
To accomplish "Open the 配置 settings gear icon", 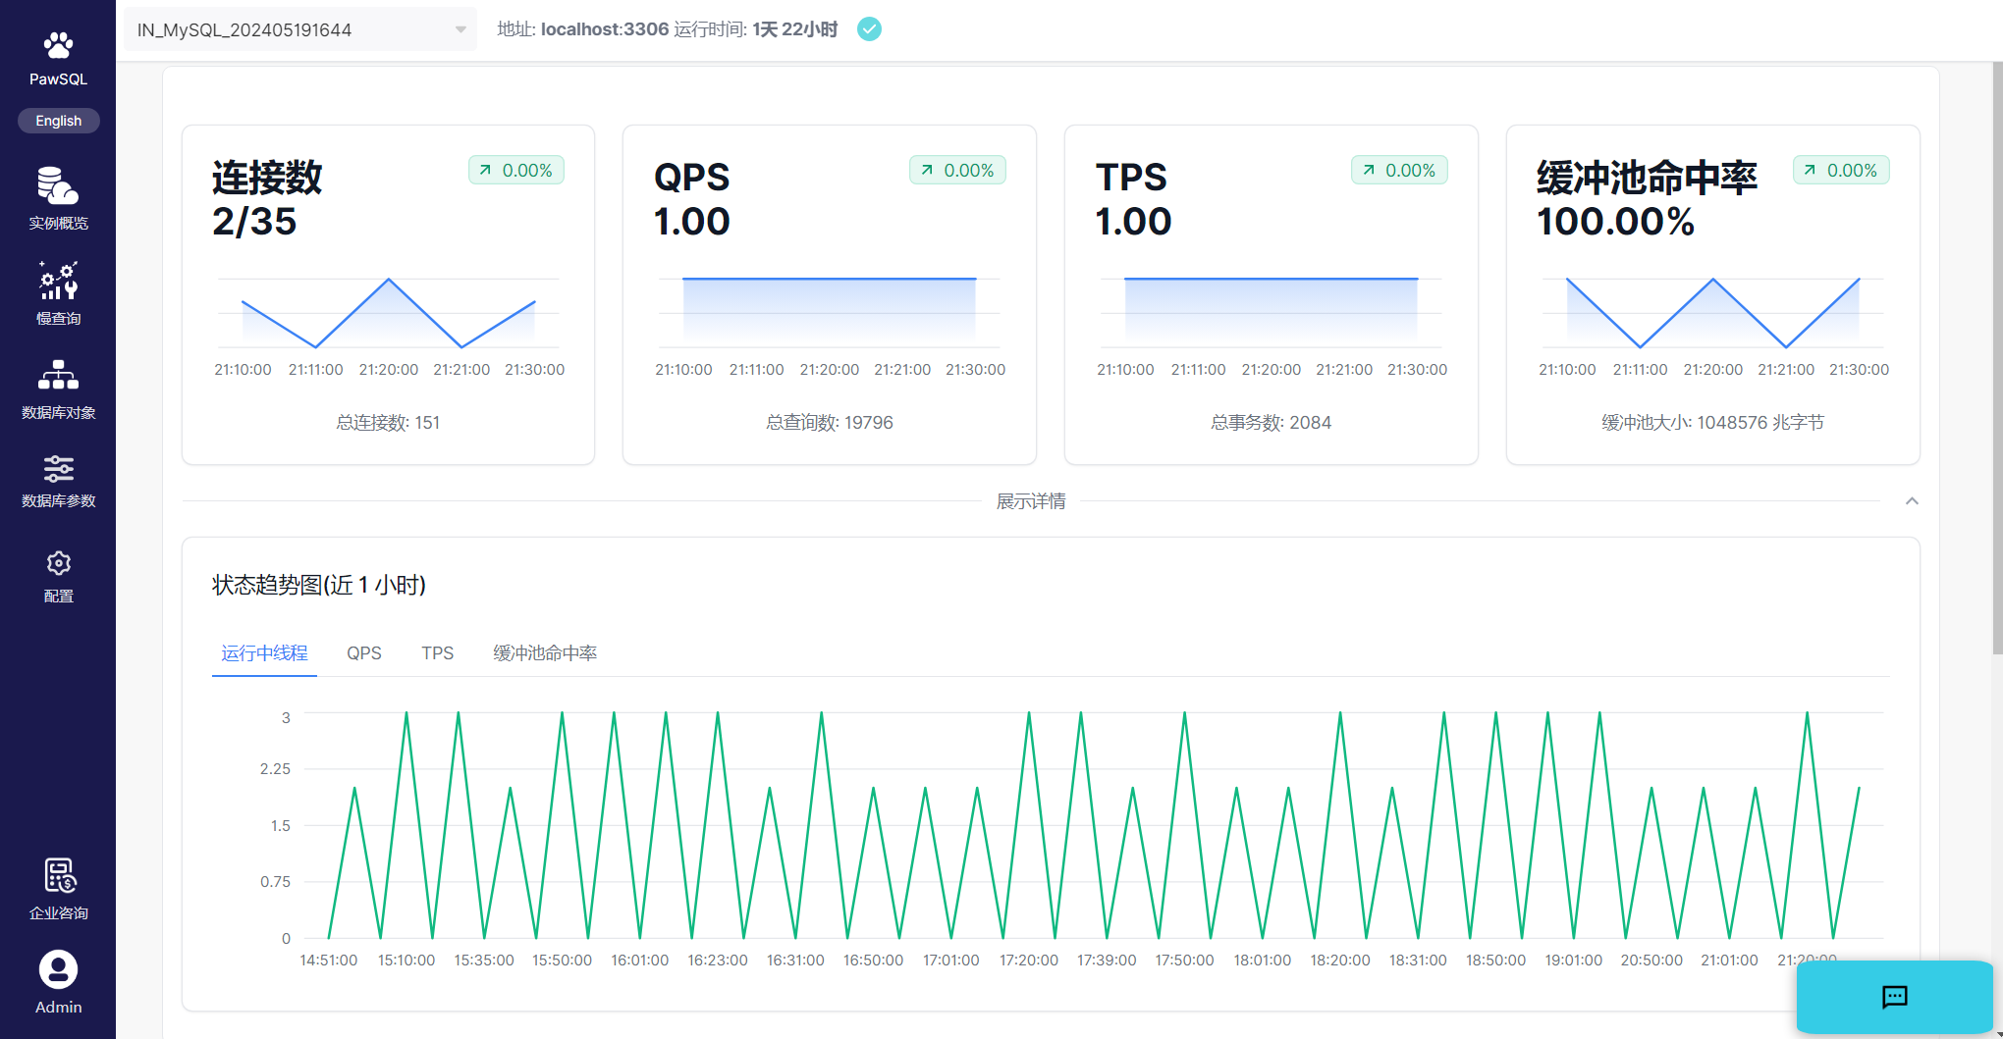I will 58,563.
